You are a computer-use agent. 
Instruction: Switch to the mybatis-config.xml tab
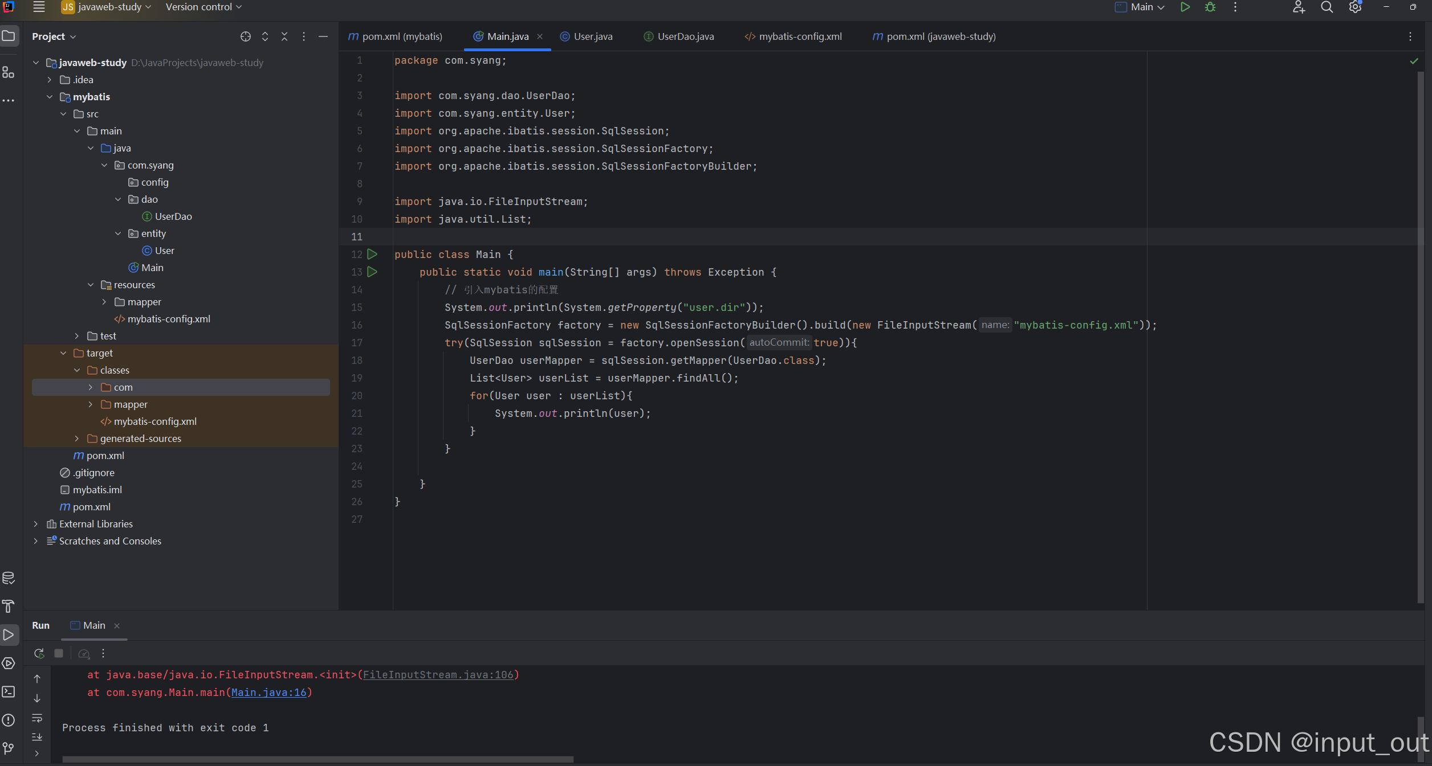click(799, 36)
